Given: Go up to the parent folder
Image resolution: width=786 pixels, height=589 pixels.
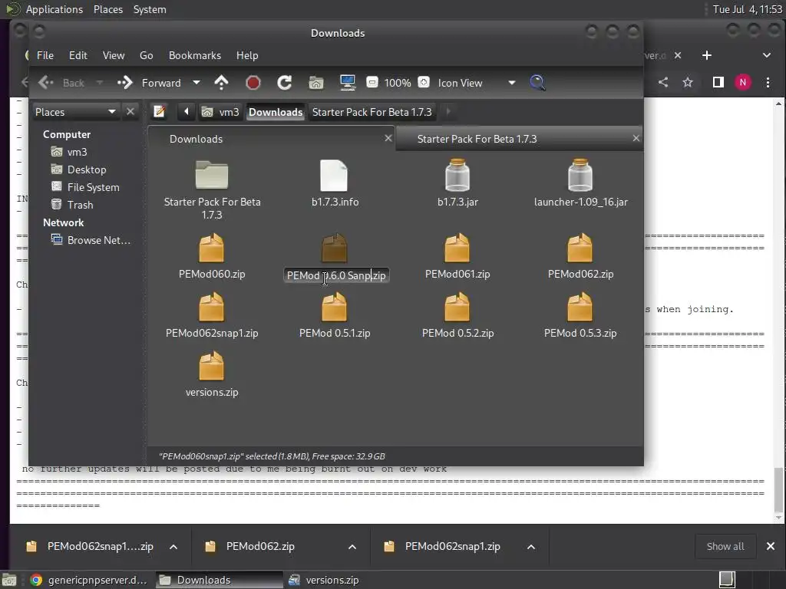Looking at the screenshot, I should pos(222,83).
